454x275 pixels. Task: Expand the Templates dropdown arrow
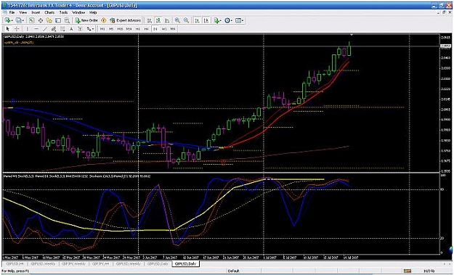243,20
